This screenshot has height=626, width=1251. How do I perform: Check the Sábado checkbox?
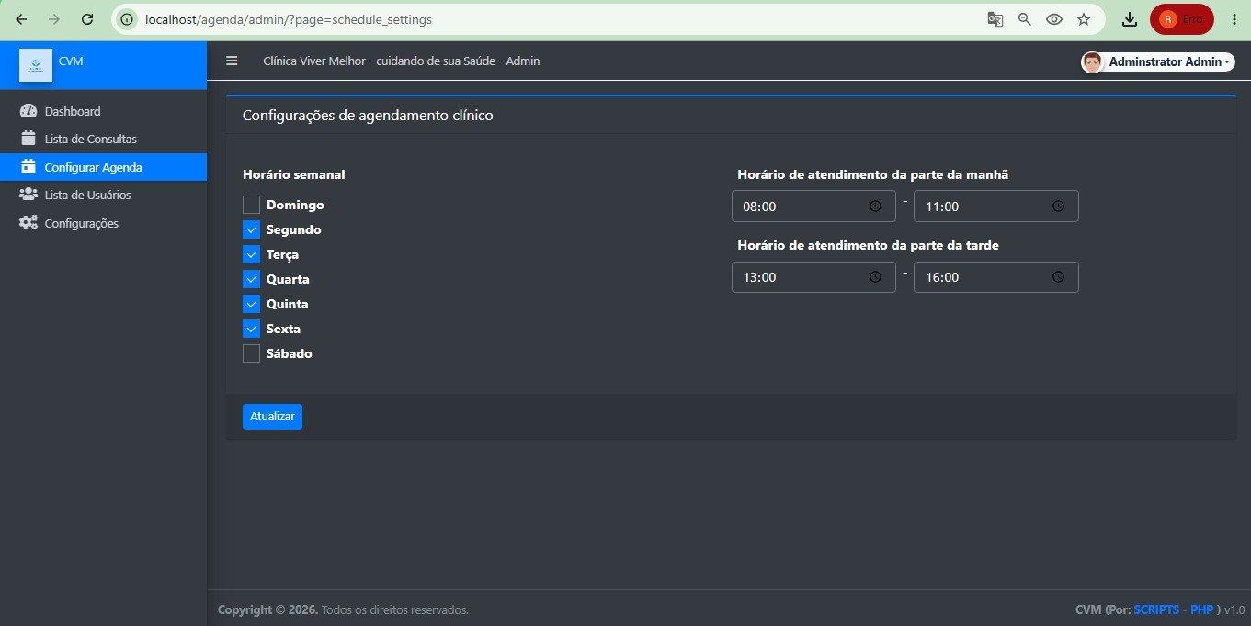(x=251, y=353)
